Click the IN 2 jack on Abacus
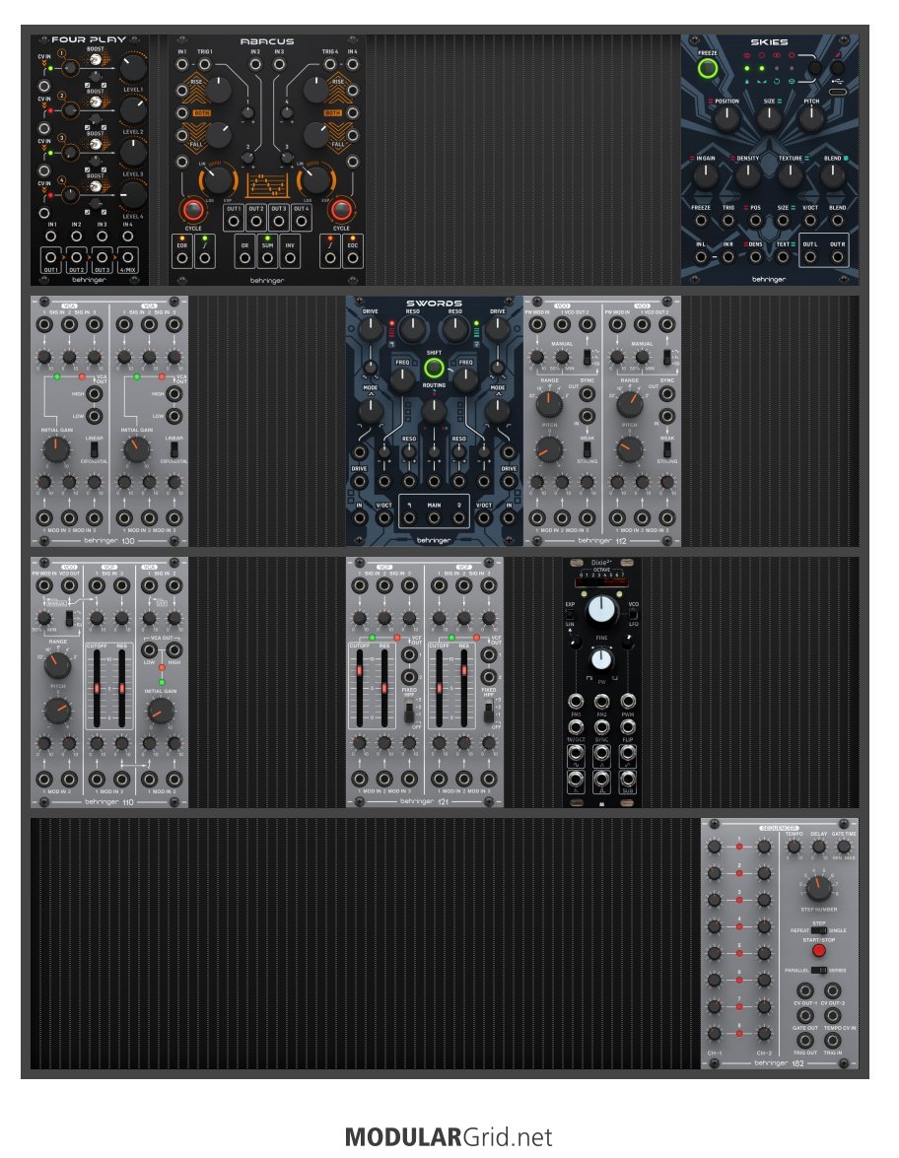The height and width of the screenshot is (1158, 899). (255, 64)
